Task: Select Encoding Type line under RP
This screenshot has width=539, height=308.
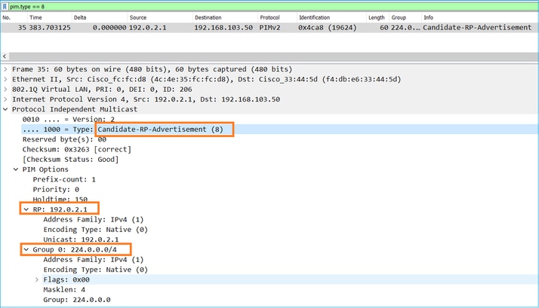Action: click(x=95, y=230)
